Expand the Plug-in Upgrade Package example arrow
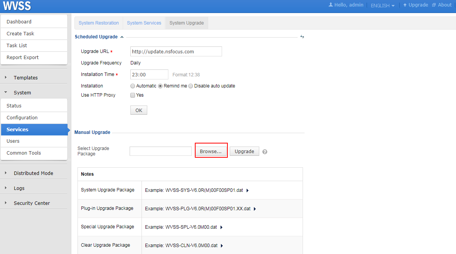Image resolution: width=456 pixels, height=254 pixels. point(255,209)
